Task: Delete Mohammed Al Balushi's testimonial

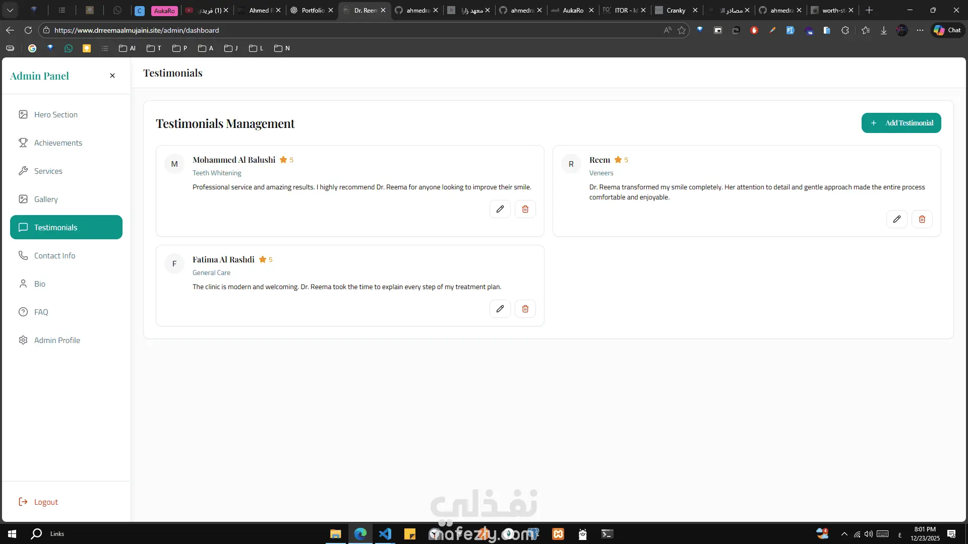Action: coord(525,209)
